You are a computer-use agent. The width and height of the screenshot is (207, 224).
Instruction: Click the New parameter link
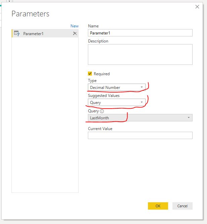[x=74, y=26]
